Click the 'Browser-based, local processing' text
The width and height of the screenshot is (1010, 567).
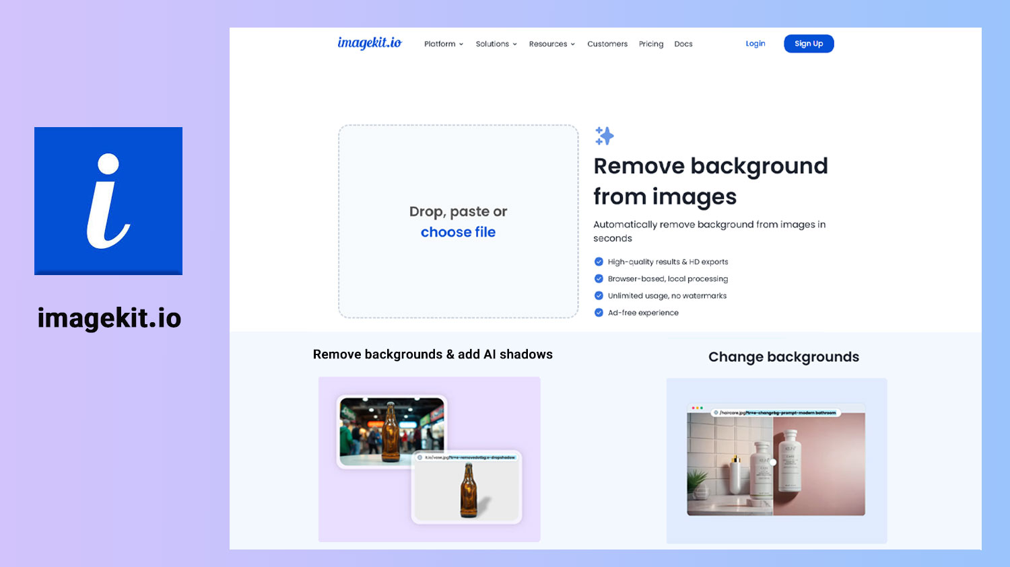pos(668,278)
